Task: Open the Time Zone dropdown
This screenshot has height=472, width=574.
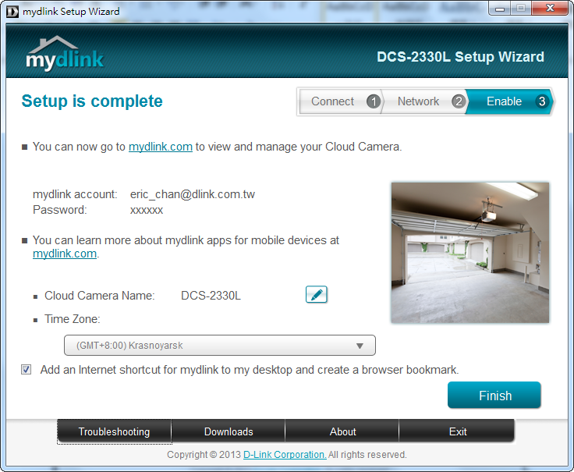Action: 219,346
